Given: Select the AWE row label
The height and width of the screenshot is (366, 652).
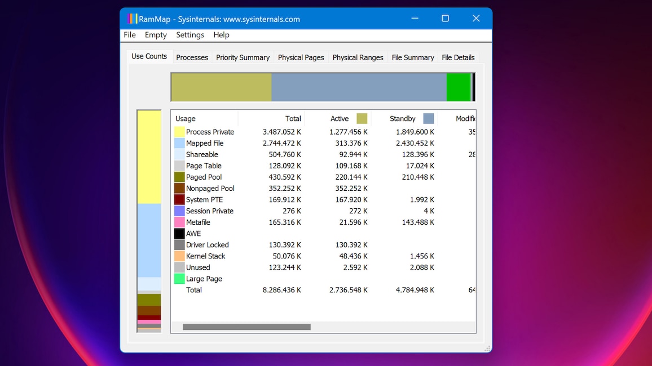Looking at the screenshot, I should coord(193,234).
